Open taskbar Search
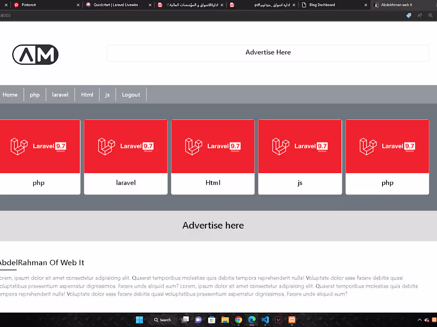The width and height of the screenshot is (437, 327). pyautogui.click(x=162, y=320)
